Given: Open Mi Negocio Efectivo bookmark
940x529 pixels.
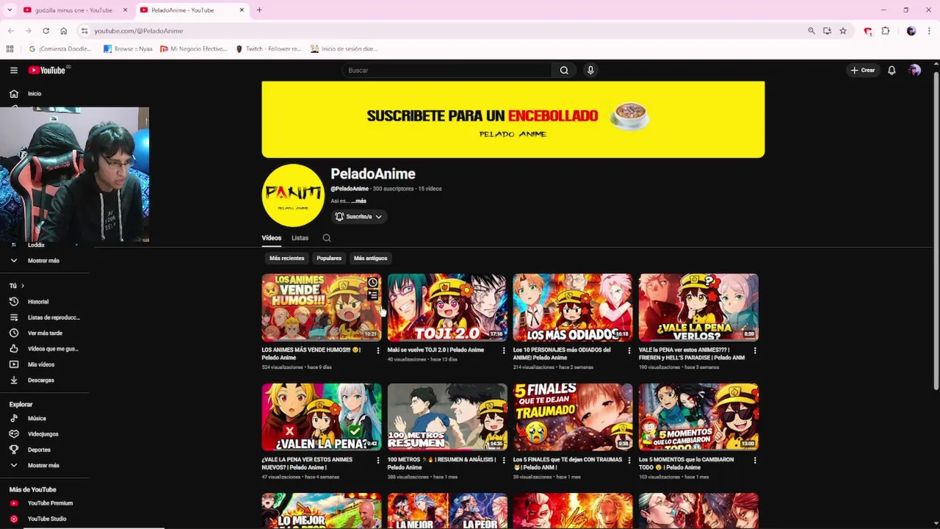Looking at the screenshot, I should [x=195, y=49].
